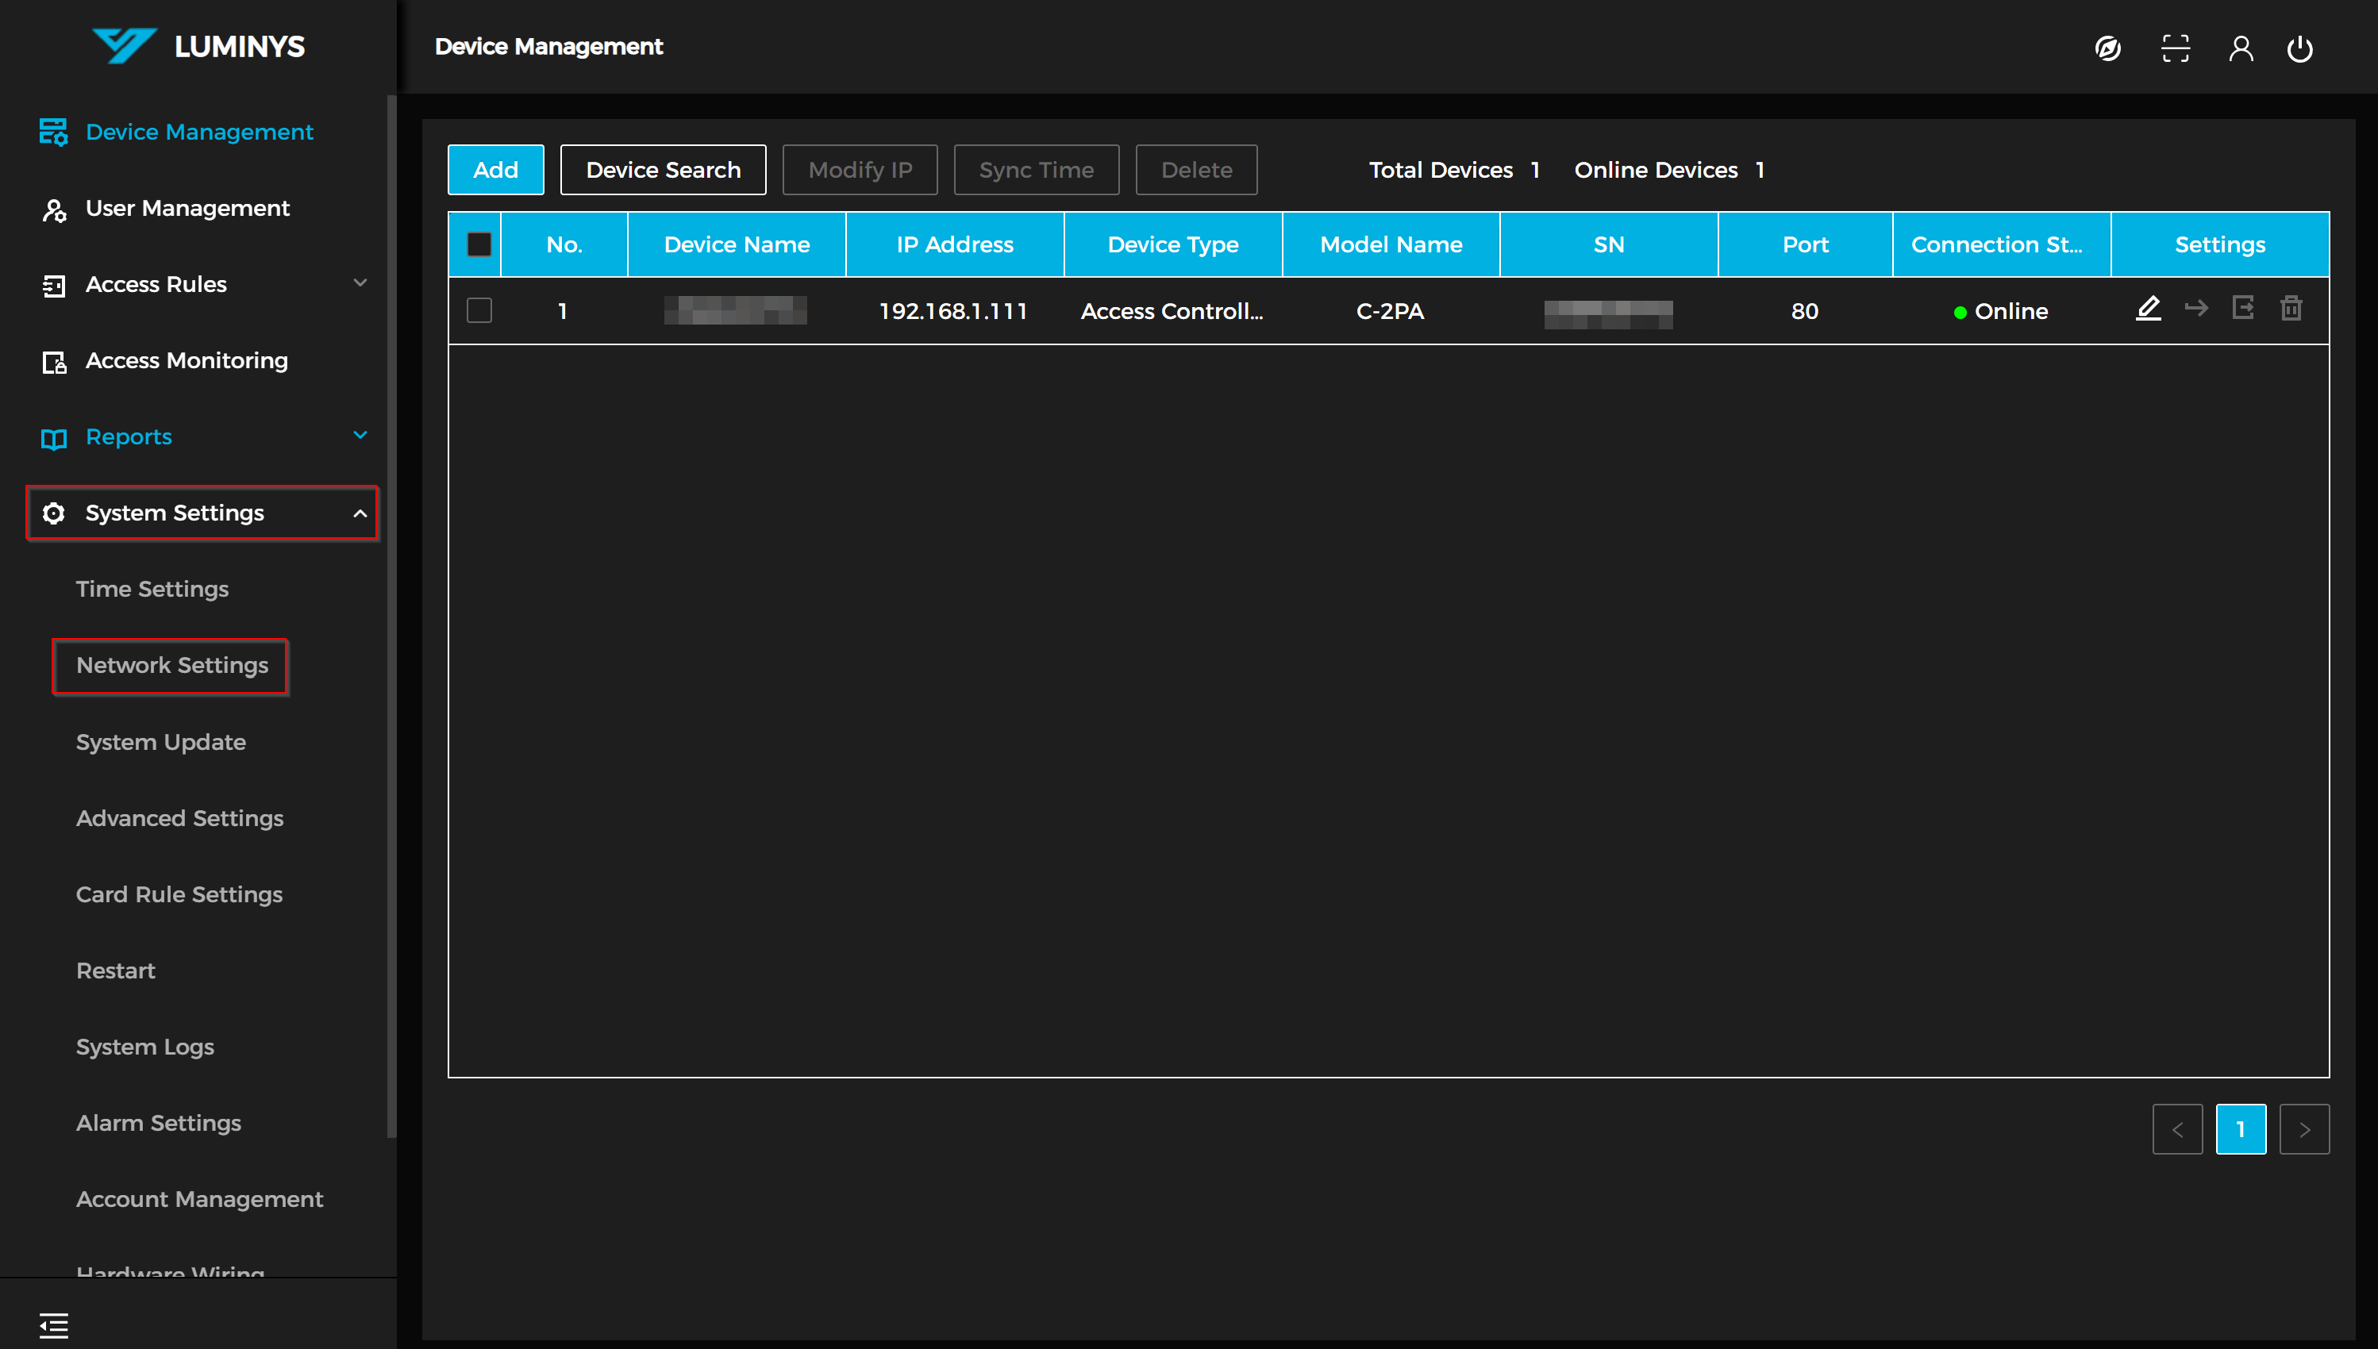Tick the checkbox for device row 1
This screenshot has height=1349, width=2378.
(x=479, y=310)
